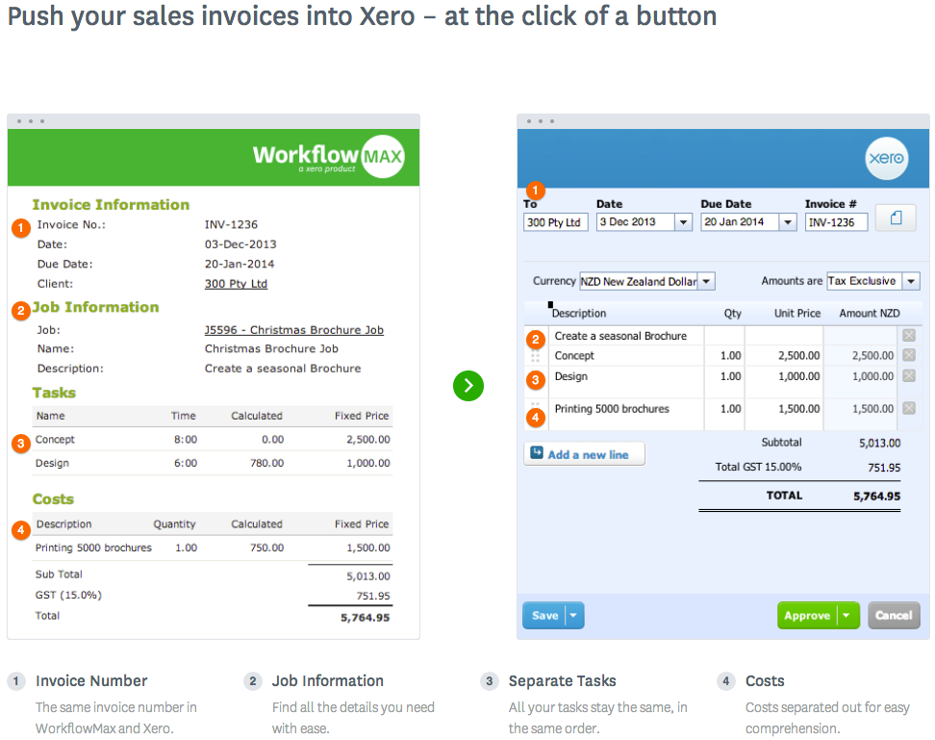Viewport: 935px width, 740px height.
Task: Open the Date picker dropdown
Action: click(684, 222)
